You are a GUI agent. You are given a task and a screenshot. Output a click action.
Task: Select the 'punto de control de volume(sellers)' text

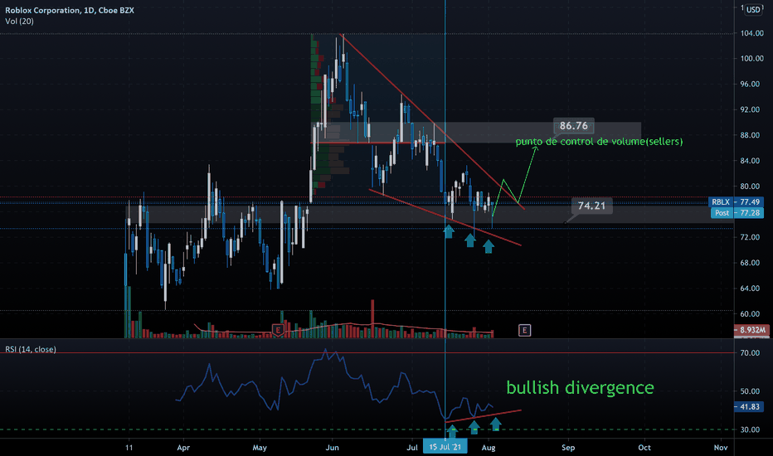point(599,142)
